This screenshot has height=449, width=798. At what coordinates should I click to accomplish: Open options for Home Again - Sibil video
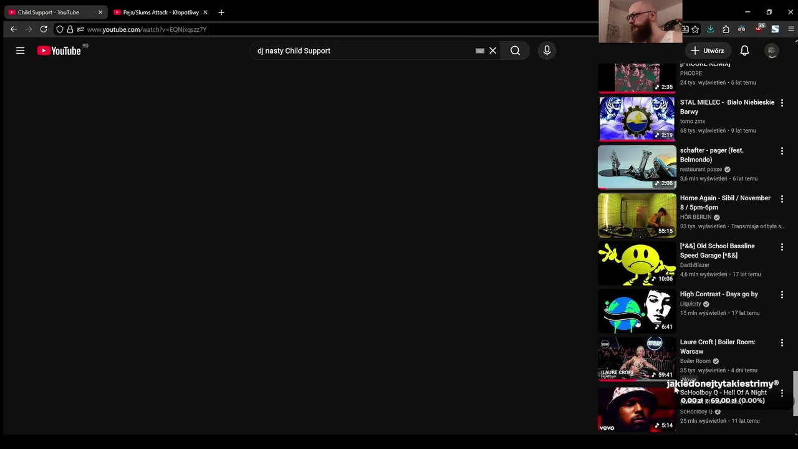(782, 199)
